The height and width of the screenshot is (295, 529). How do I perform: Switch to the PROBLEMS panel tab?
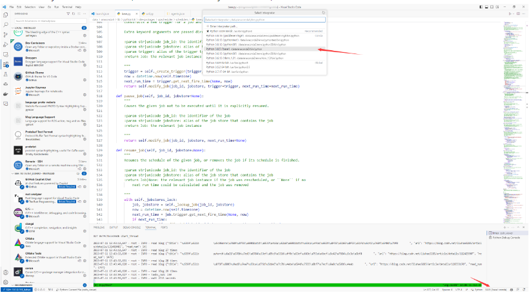99,227
